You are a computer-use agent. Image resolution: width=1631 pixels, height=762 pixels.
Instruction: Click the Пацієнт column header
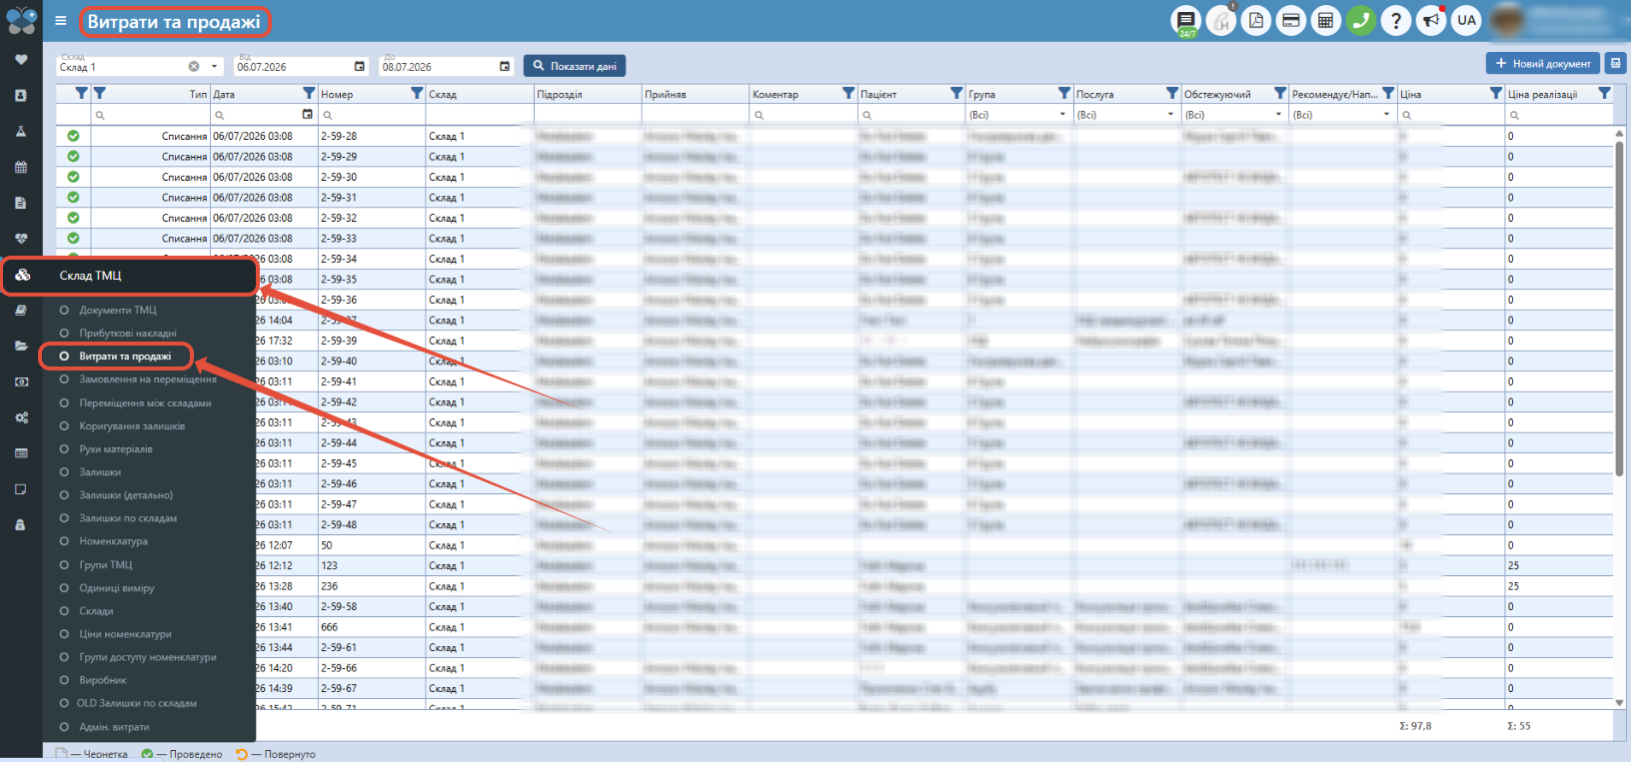[878, 94]
